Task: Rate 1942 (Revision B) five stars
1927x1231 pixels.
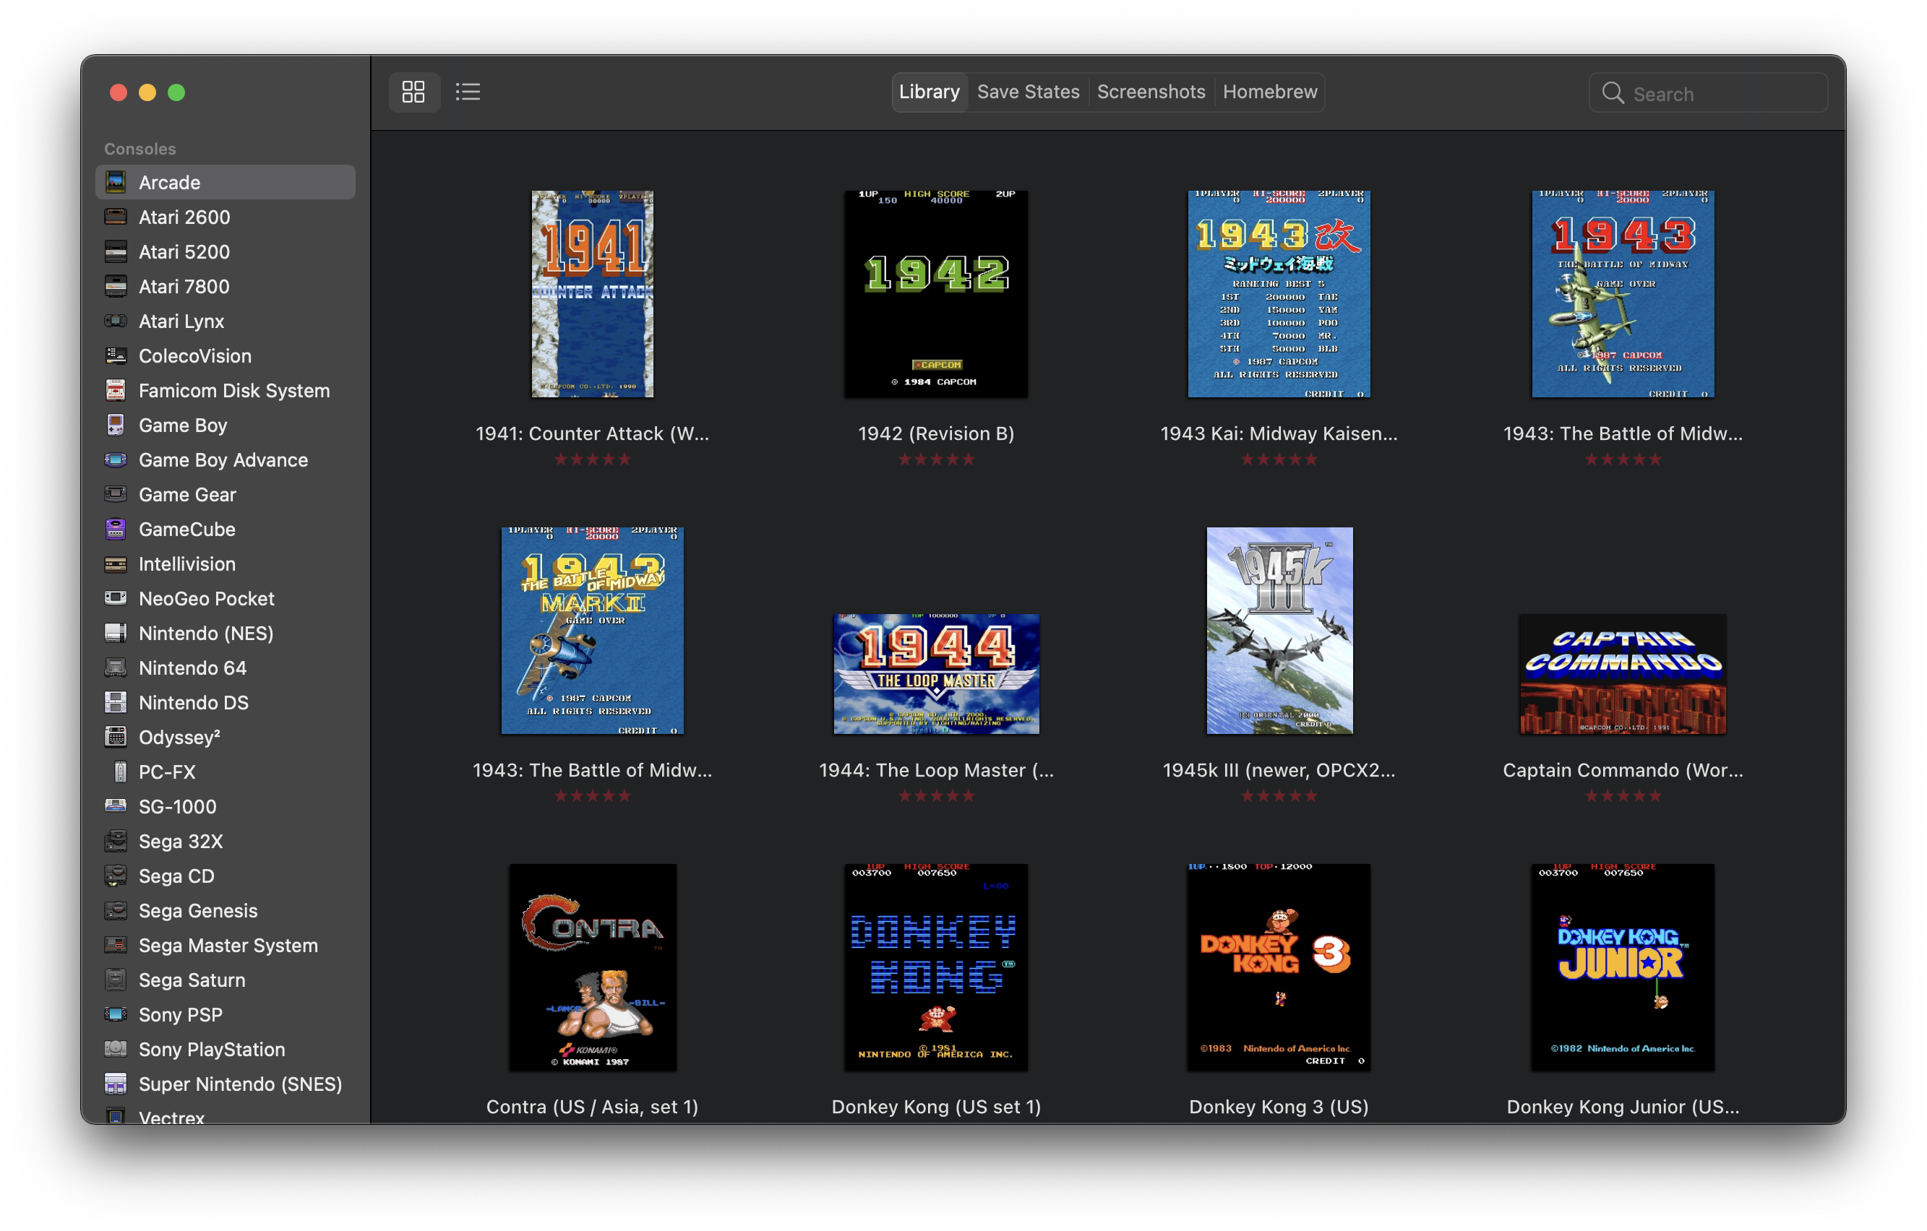Action: (969, 459)
